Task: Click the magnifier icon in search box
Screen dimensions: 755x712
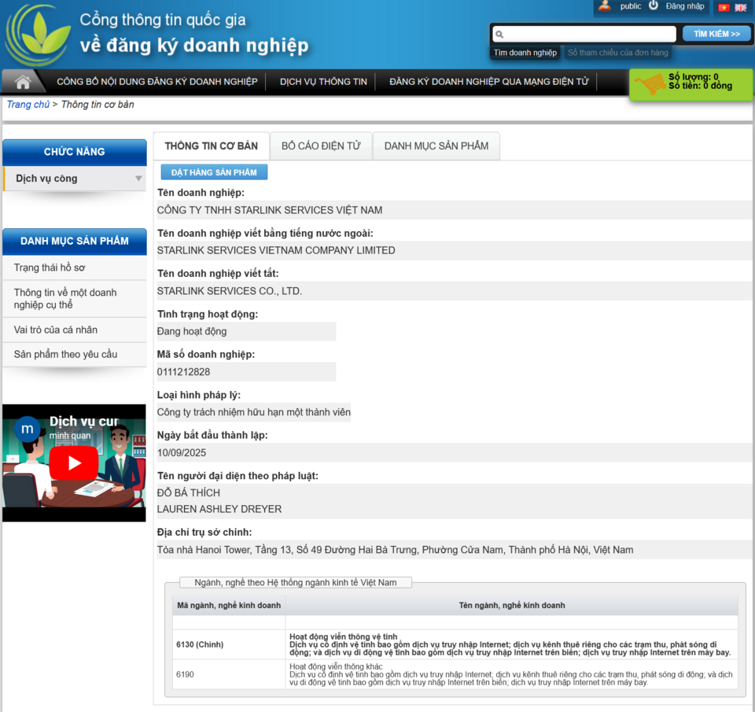Action: click(x=499, y=34)
